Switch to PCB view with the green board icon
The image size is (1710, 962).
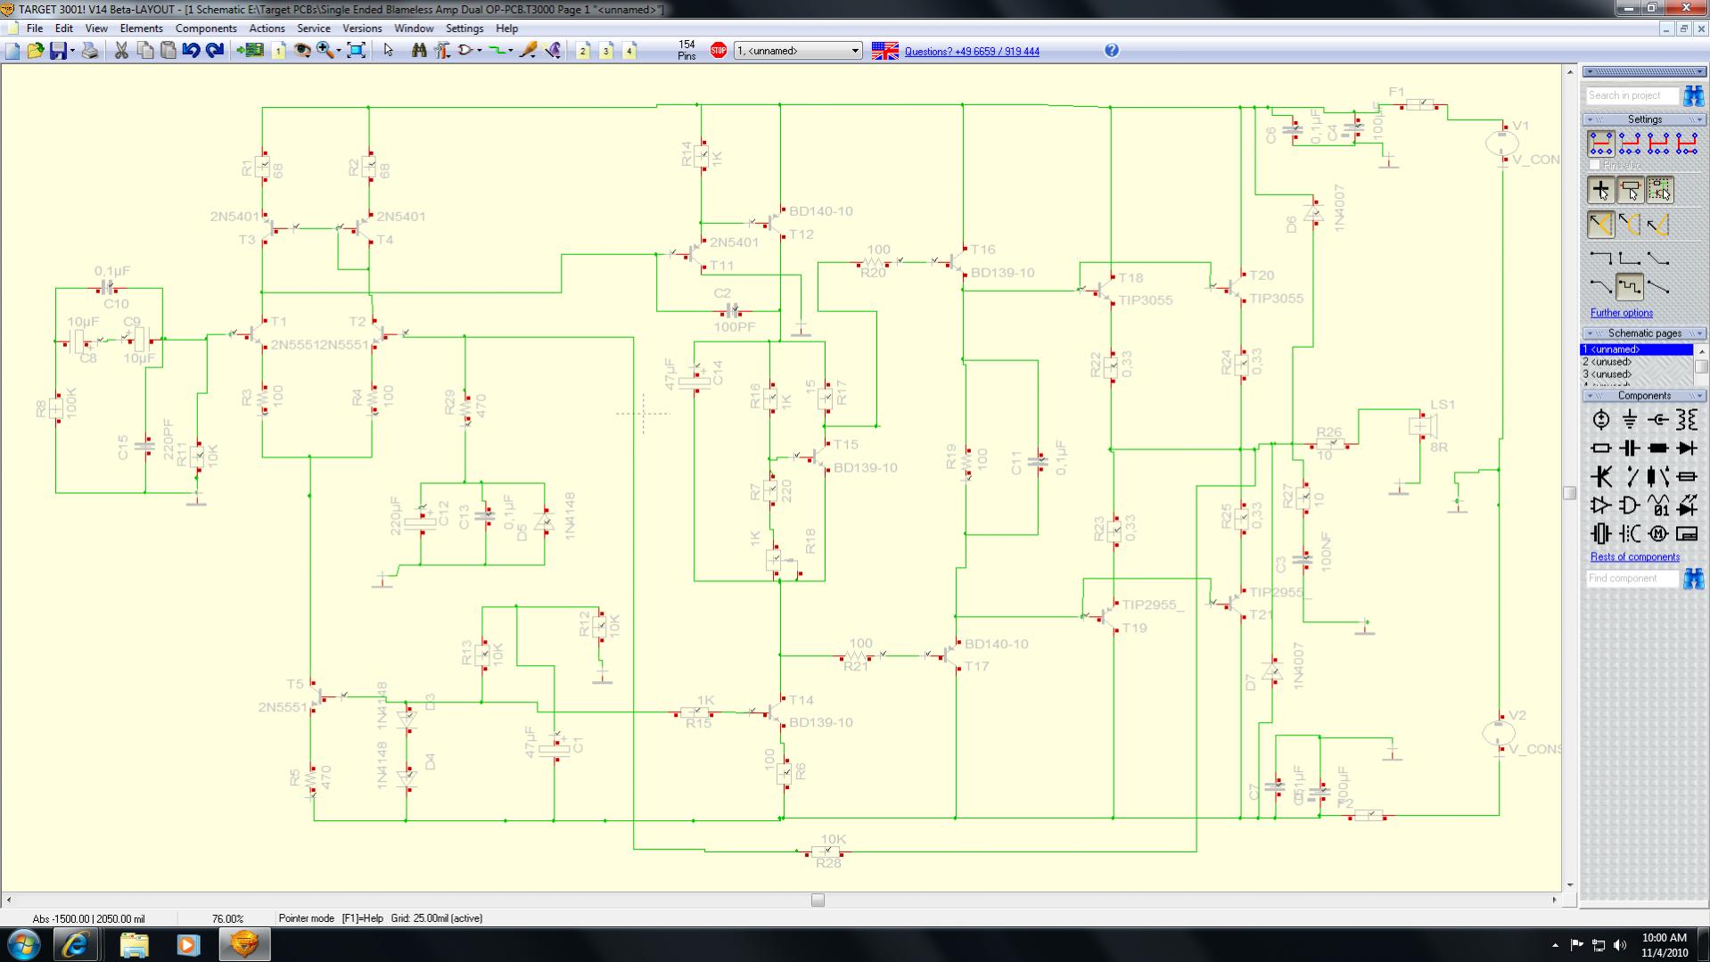pos(250,51)
